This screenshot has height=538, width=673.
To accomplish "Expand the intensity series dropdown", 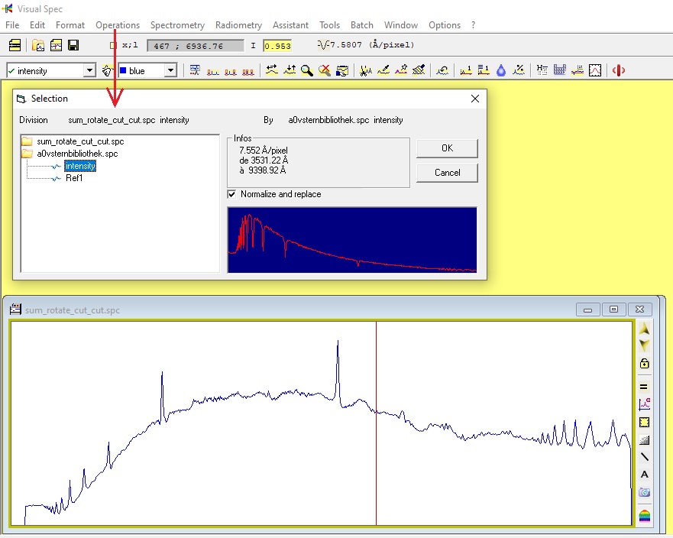I will 89,70.
